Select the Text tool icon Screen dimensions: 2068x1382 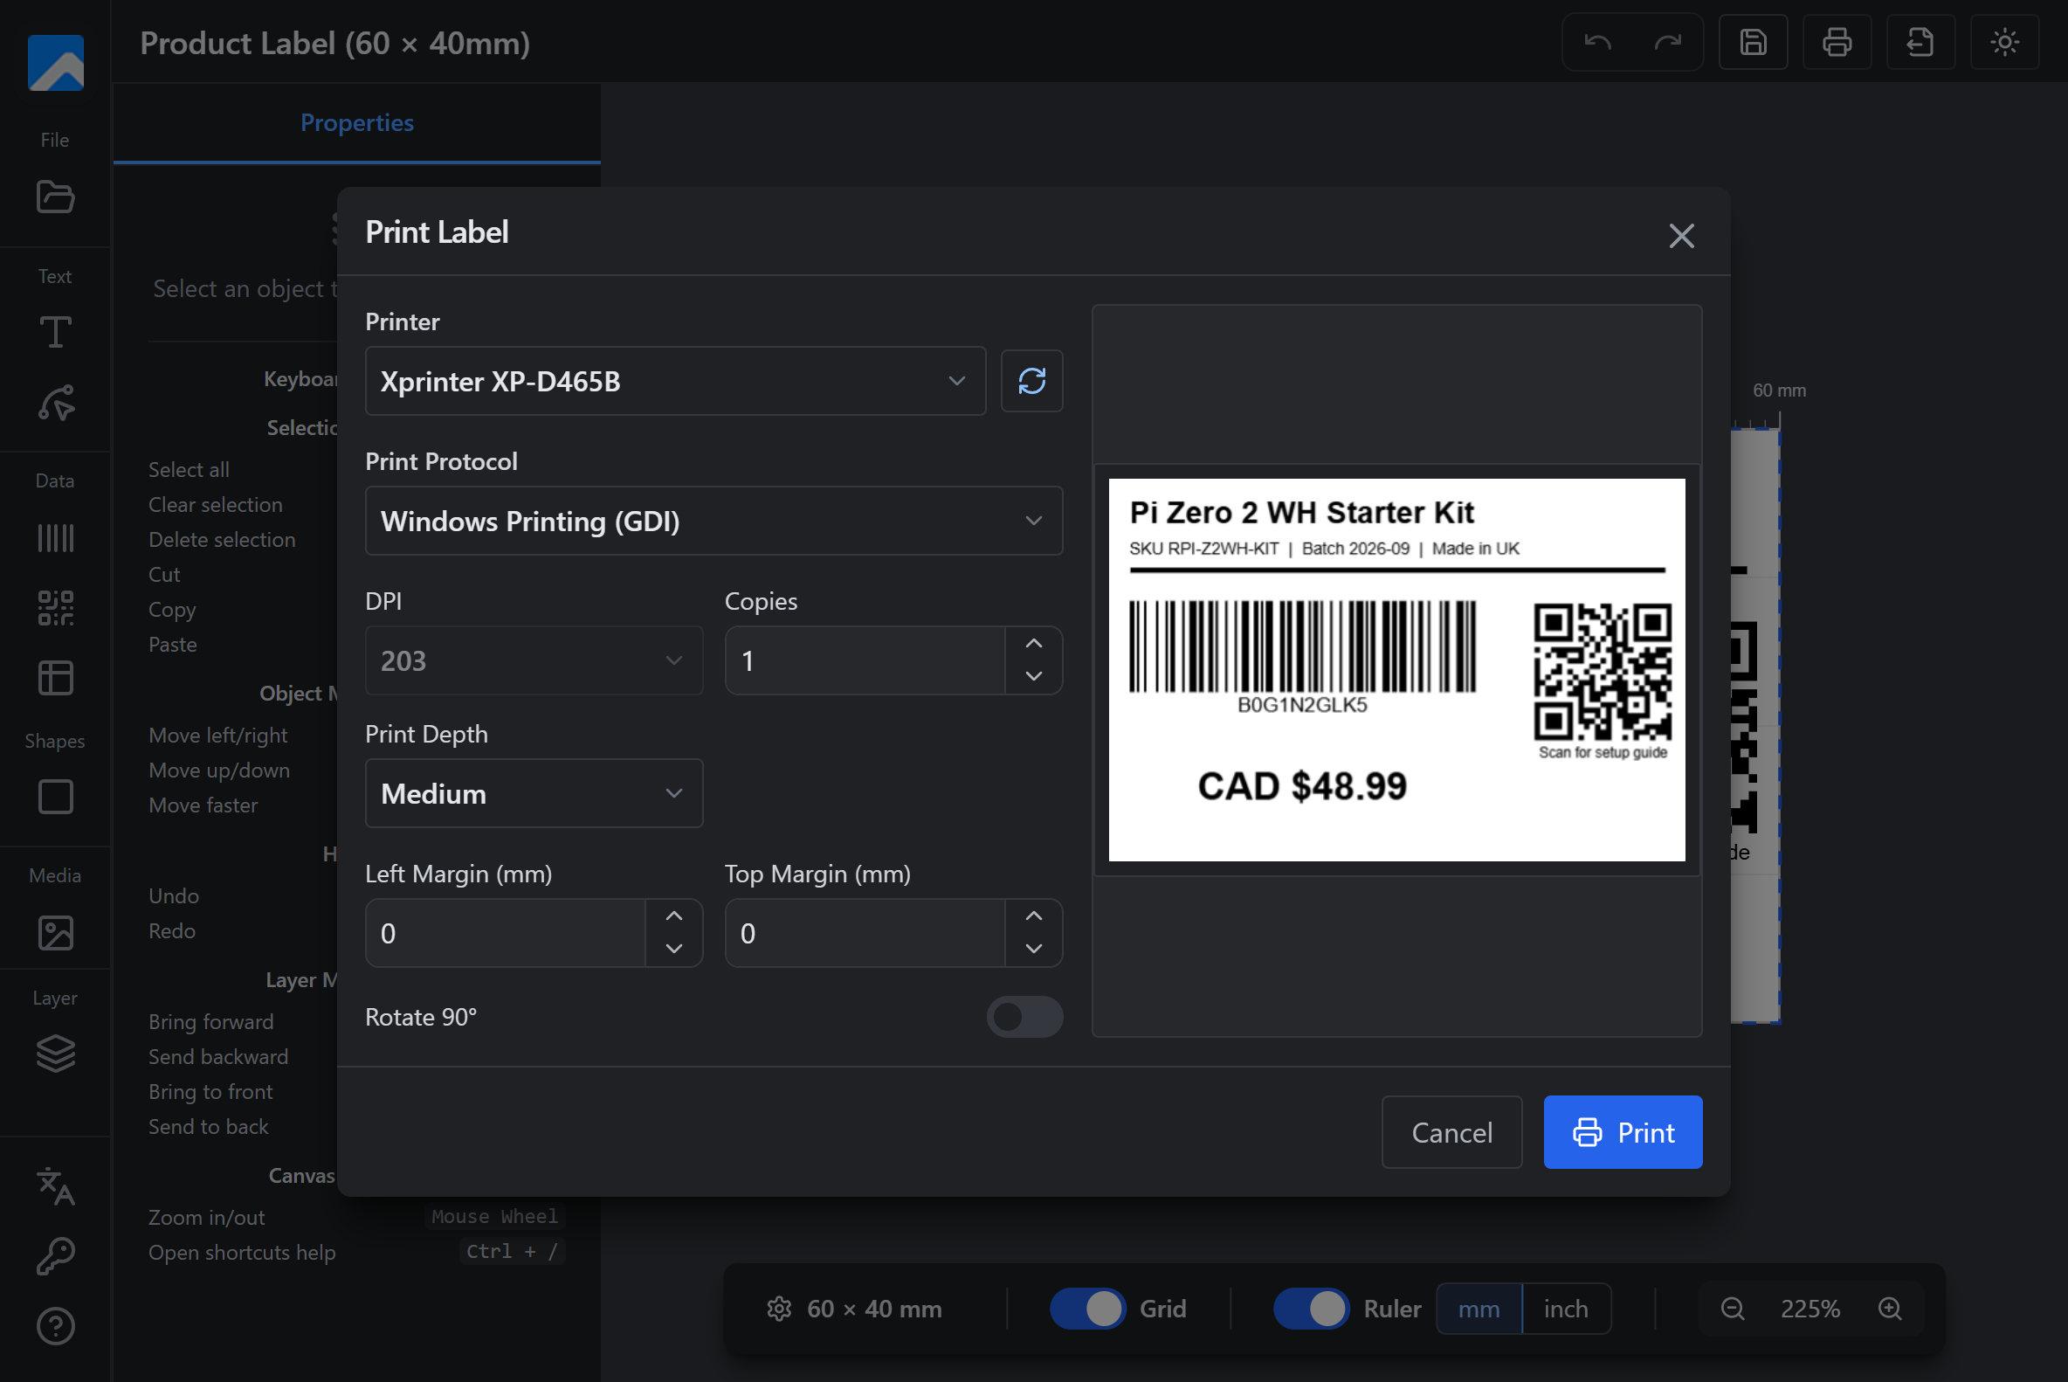click(56, 332)
